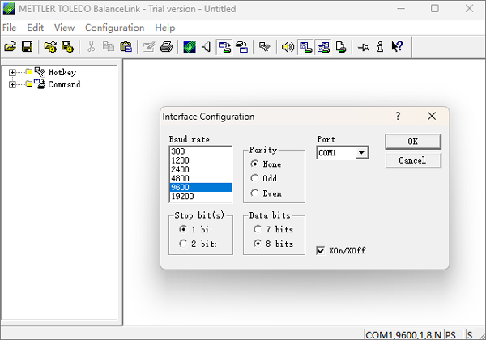Screen dimensions: 486x340
Task: Select the Odd parity radio button
Action: (x=256, y=178)
